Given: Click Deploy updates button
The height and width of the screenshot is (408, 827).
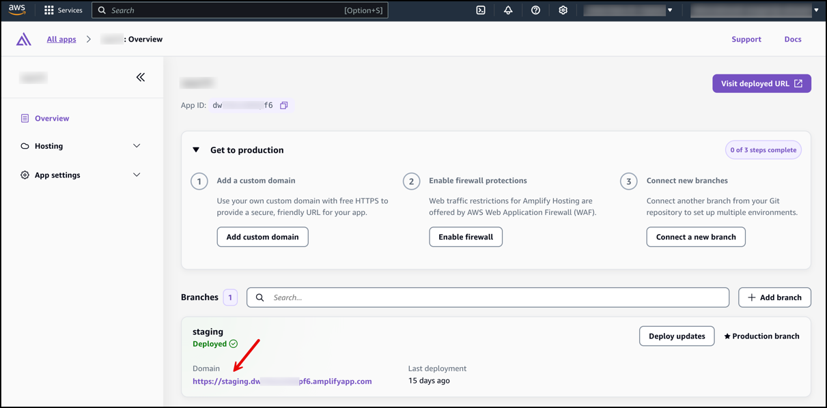Looking at the screenshot, I should click(677, 336).
